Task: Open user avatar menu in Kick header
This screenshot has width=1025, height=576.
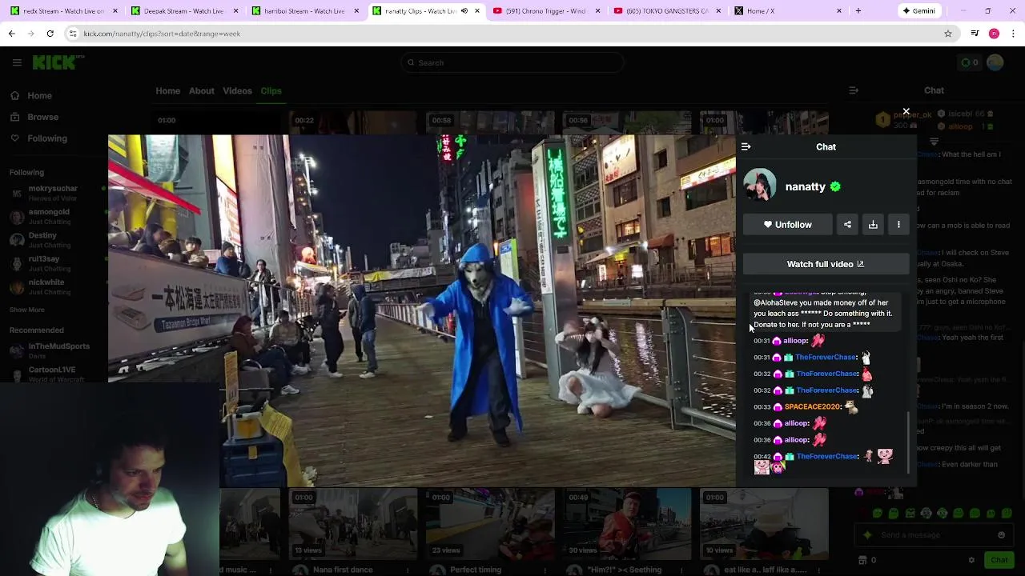Action: point(995,62)
